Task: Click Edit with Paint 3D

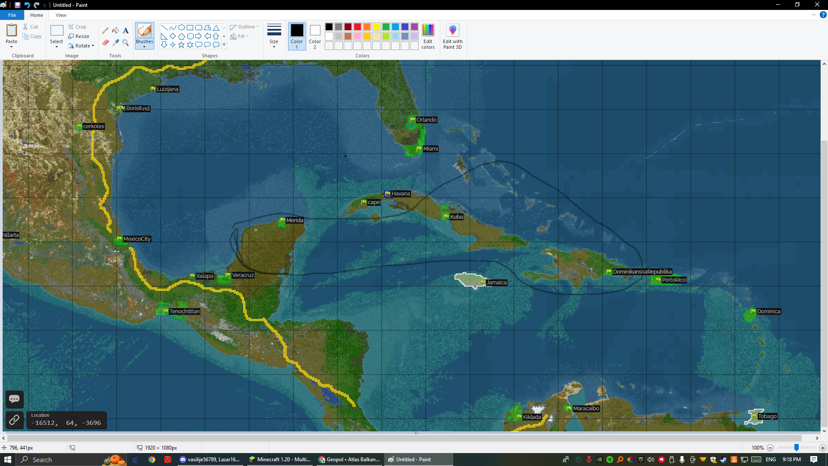Action: [452, 36]
